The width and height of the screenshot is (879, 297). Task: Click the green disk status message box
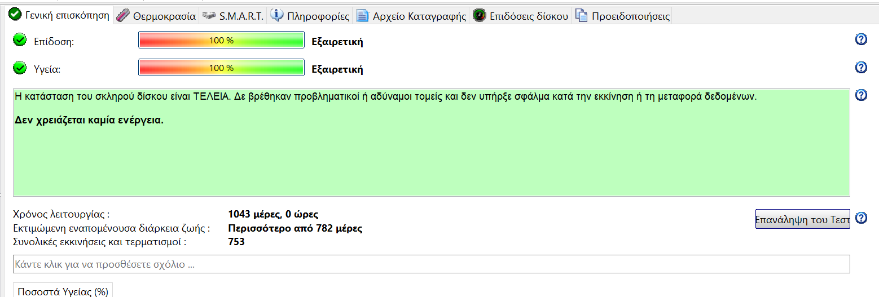click(431, 152)
